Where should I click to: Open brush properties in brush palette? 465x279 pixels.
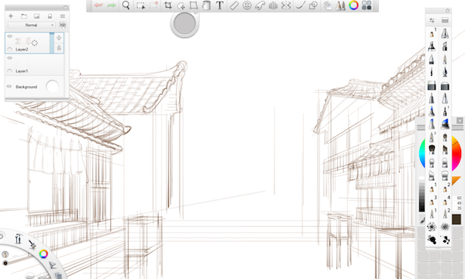click(432, 20)
